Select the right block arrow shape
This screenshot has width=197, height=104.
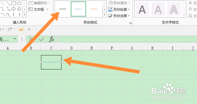point(13,9)
